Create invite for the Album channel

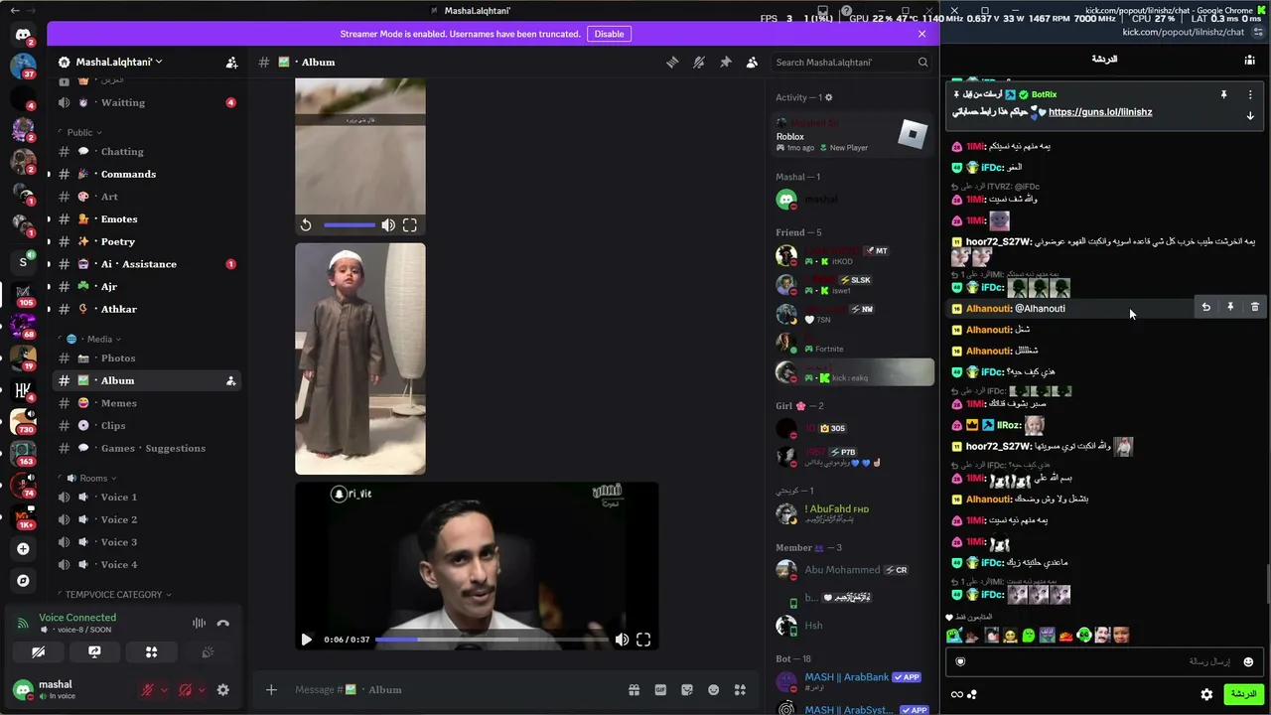click(230, 380)
